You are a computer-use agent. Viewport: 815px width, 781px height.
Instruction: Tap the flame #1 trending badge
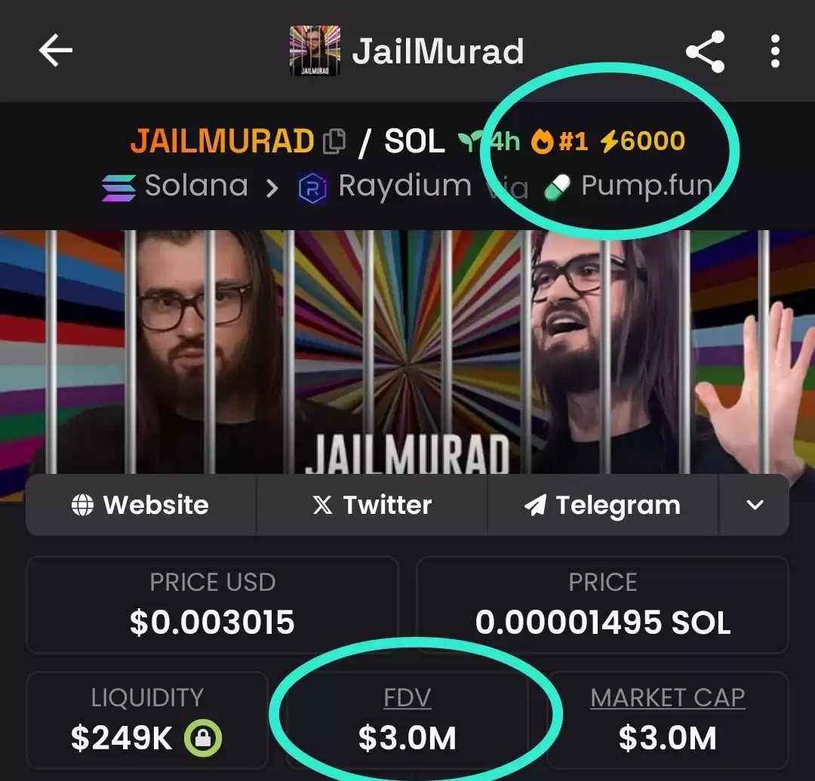559,141
